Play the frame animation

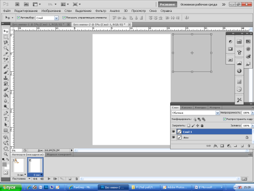point(49,179)
